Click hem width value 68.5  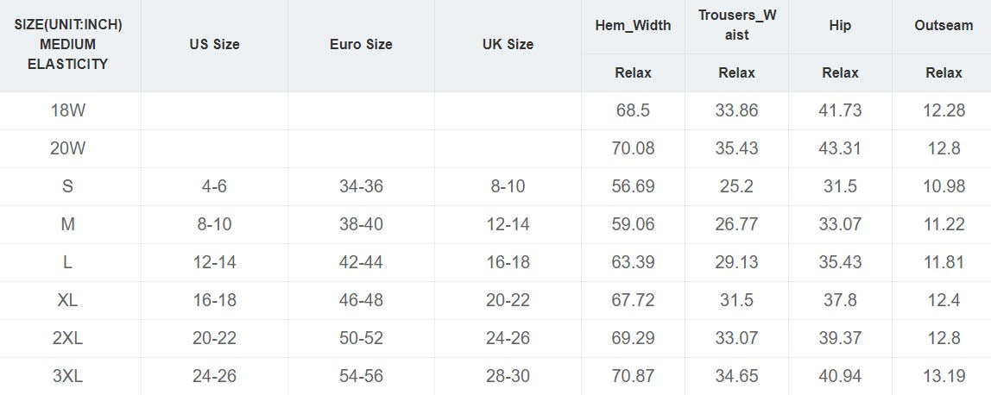[x=633, y=110]
